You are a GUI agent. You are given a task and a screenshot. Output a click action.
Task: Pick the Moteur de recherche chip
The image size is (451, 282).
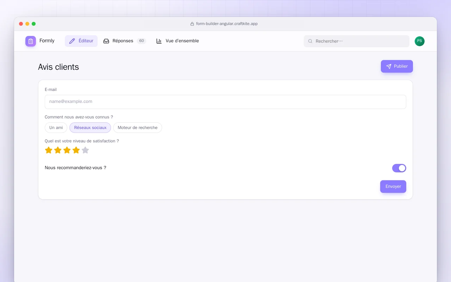137,128
